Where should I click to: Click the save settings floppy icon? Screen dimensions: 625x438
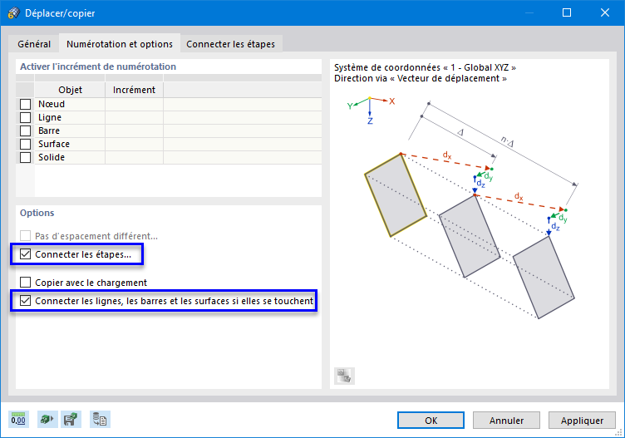click(x=71, y=419)
